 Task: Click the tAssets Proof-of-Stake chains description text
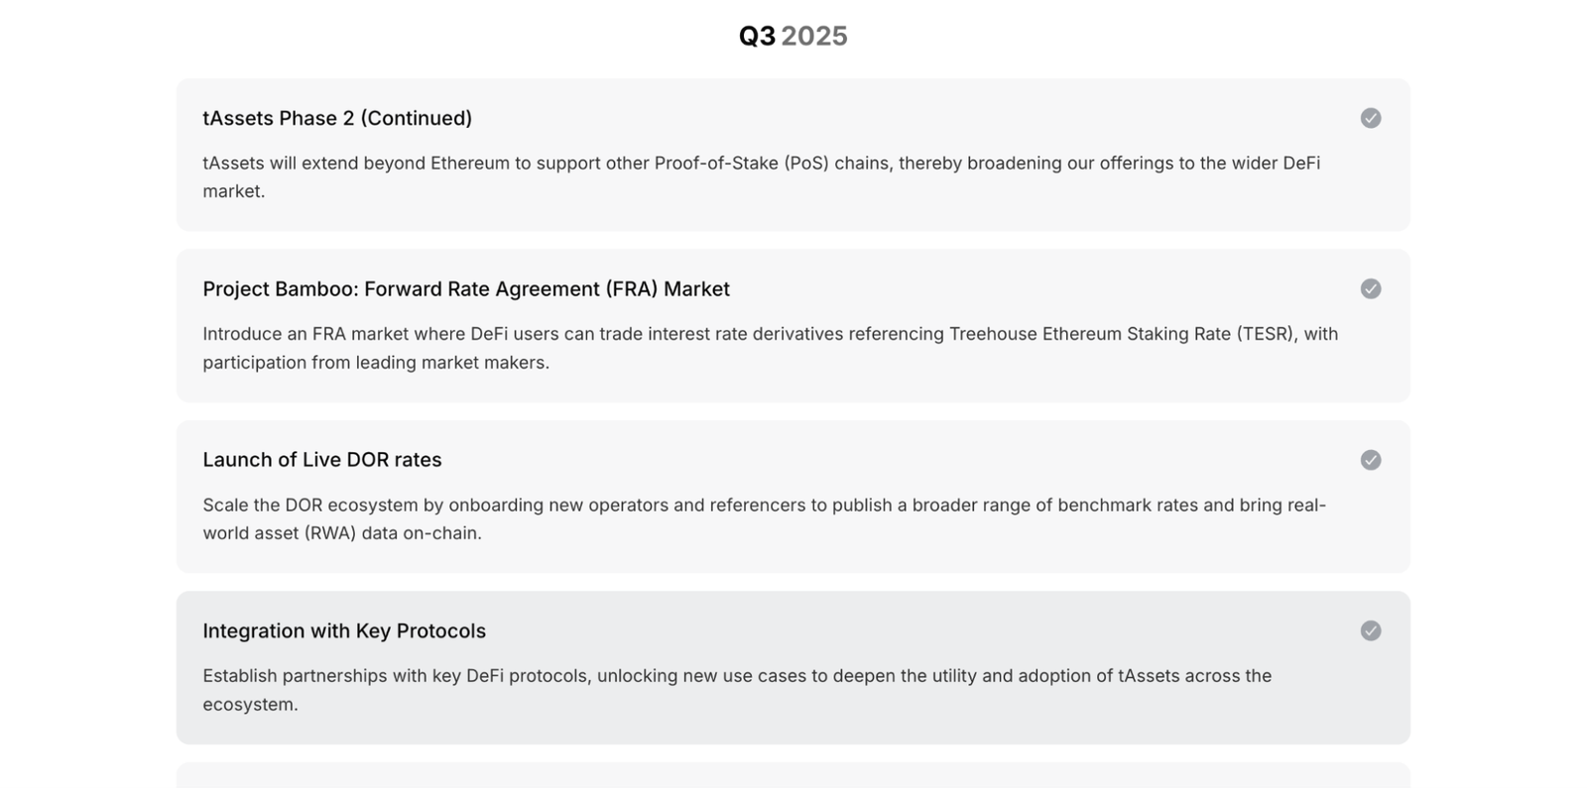pyautogui.click(x=762, y=176)
